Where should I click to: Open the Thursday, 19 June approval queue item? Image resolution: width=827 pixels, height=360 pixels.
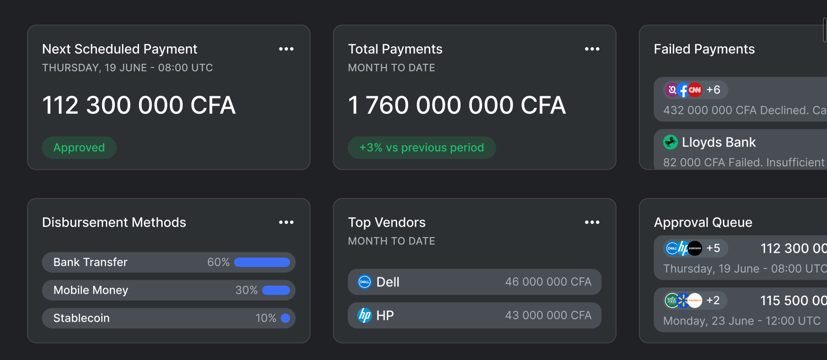740,257
